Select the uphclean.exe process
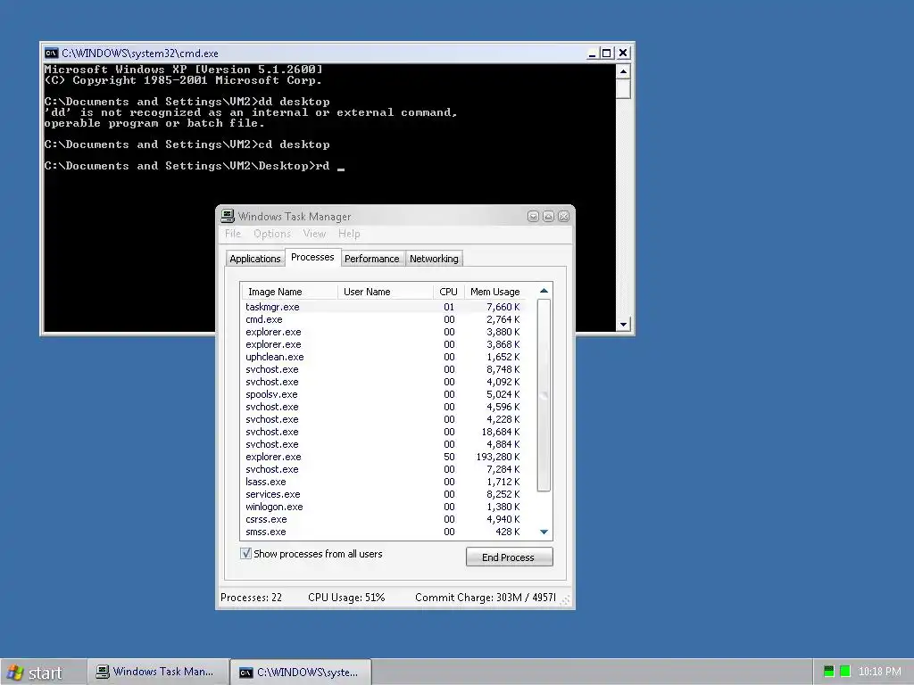Image resolution: width=914 pixels, height=685 pixels. [383, 357]
